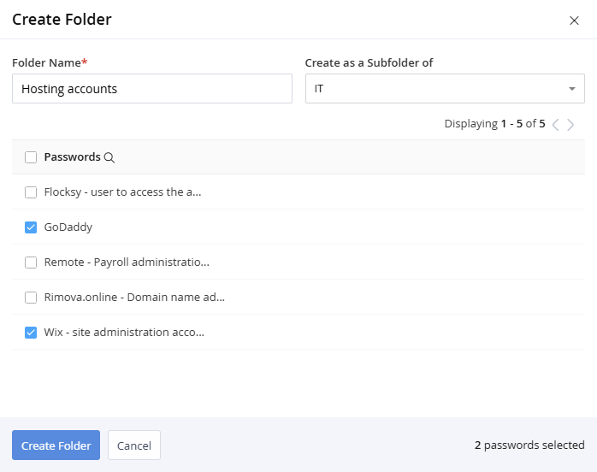This screenshot has height=472, width=597.
Task: Close the Create Folder dialog
Action: (x=574, y=21)
